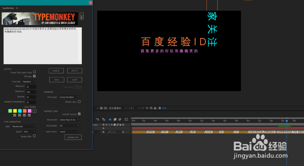This screenshot has height=166, width=304.
Task: Toggle hide shy layers icon in timeline
Action: tap(110, 119)
